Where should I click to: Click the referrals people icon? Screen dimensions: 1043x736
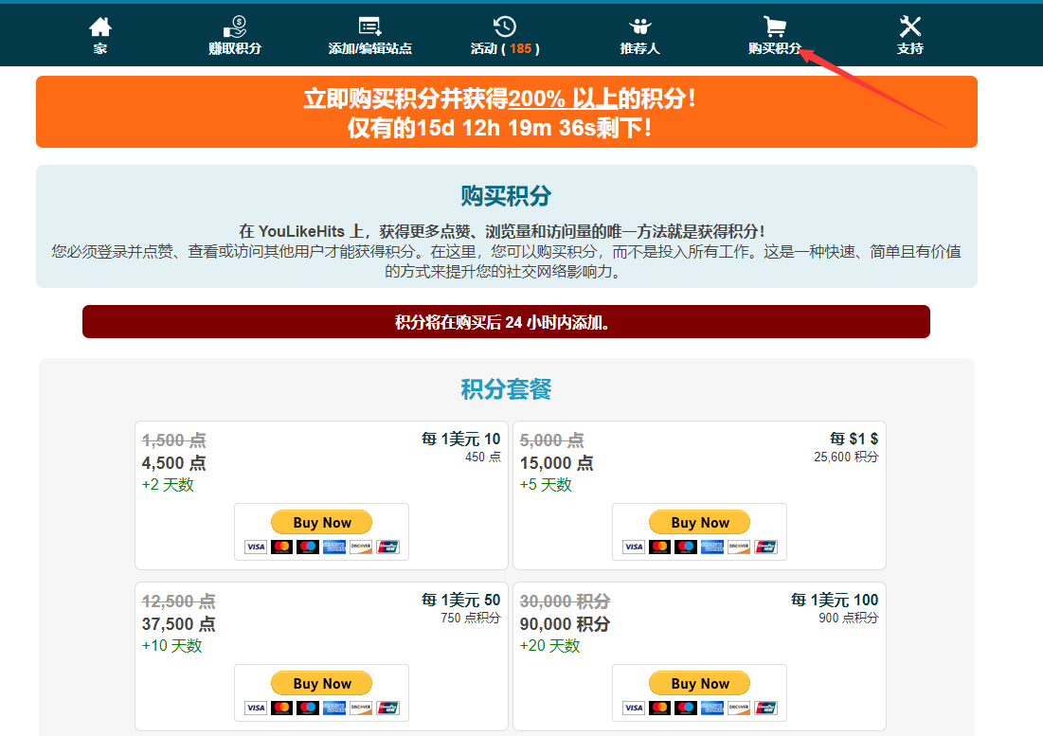click(x=639, y=27)
